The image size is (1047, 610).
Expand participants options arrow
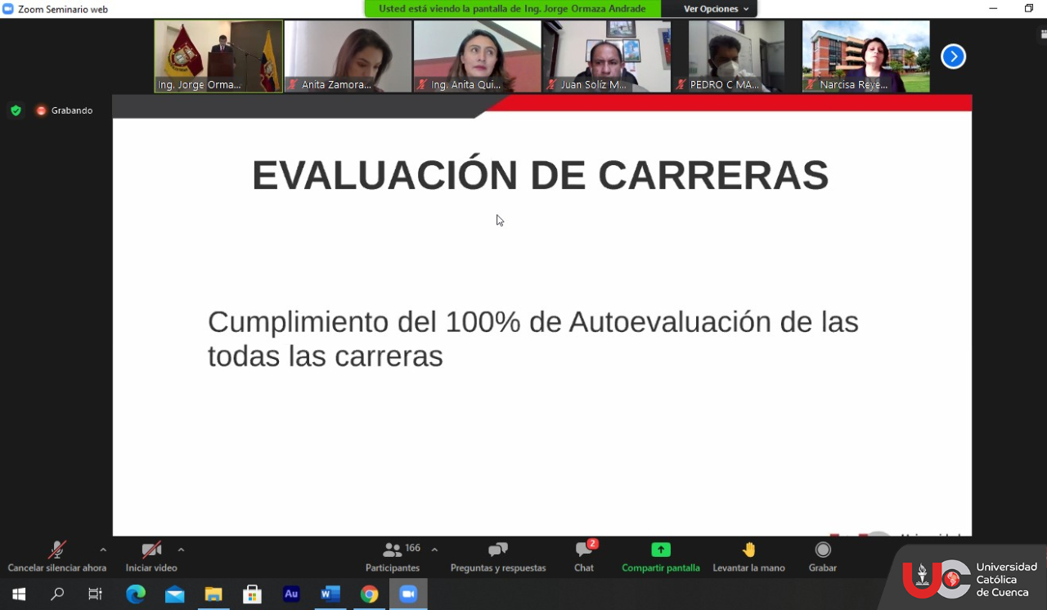point(434,549)
